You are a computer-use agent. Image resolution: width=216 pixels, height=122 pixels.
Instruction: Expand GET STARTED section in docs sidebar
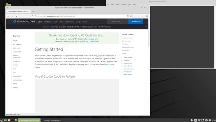coord(17,44)
